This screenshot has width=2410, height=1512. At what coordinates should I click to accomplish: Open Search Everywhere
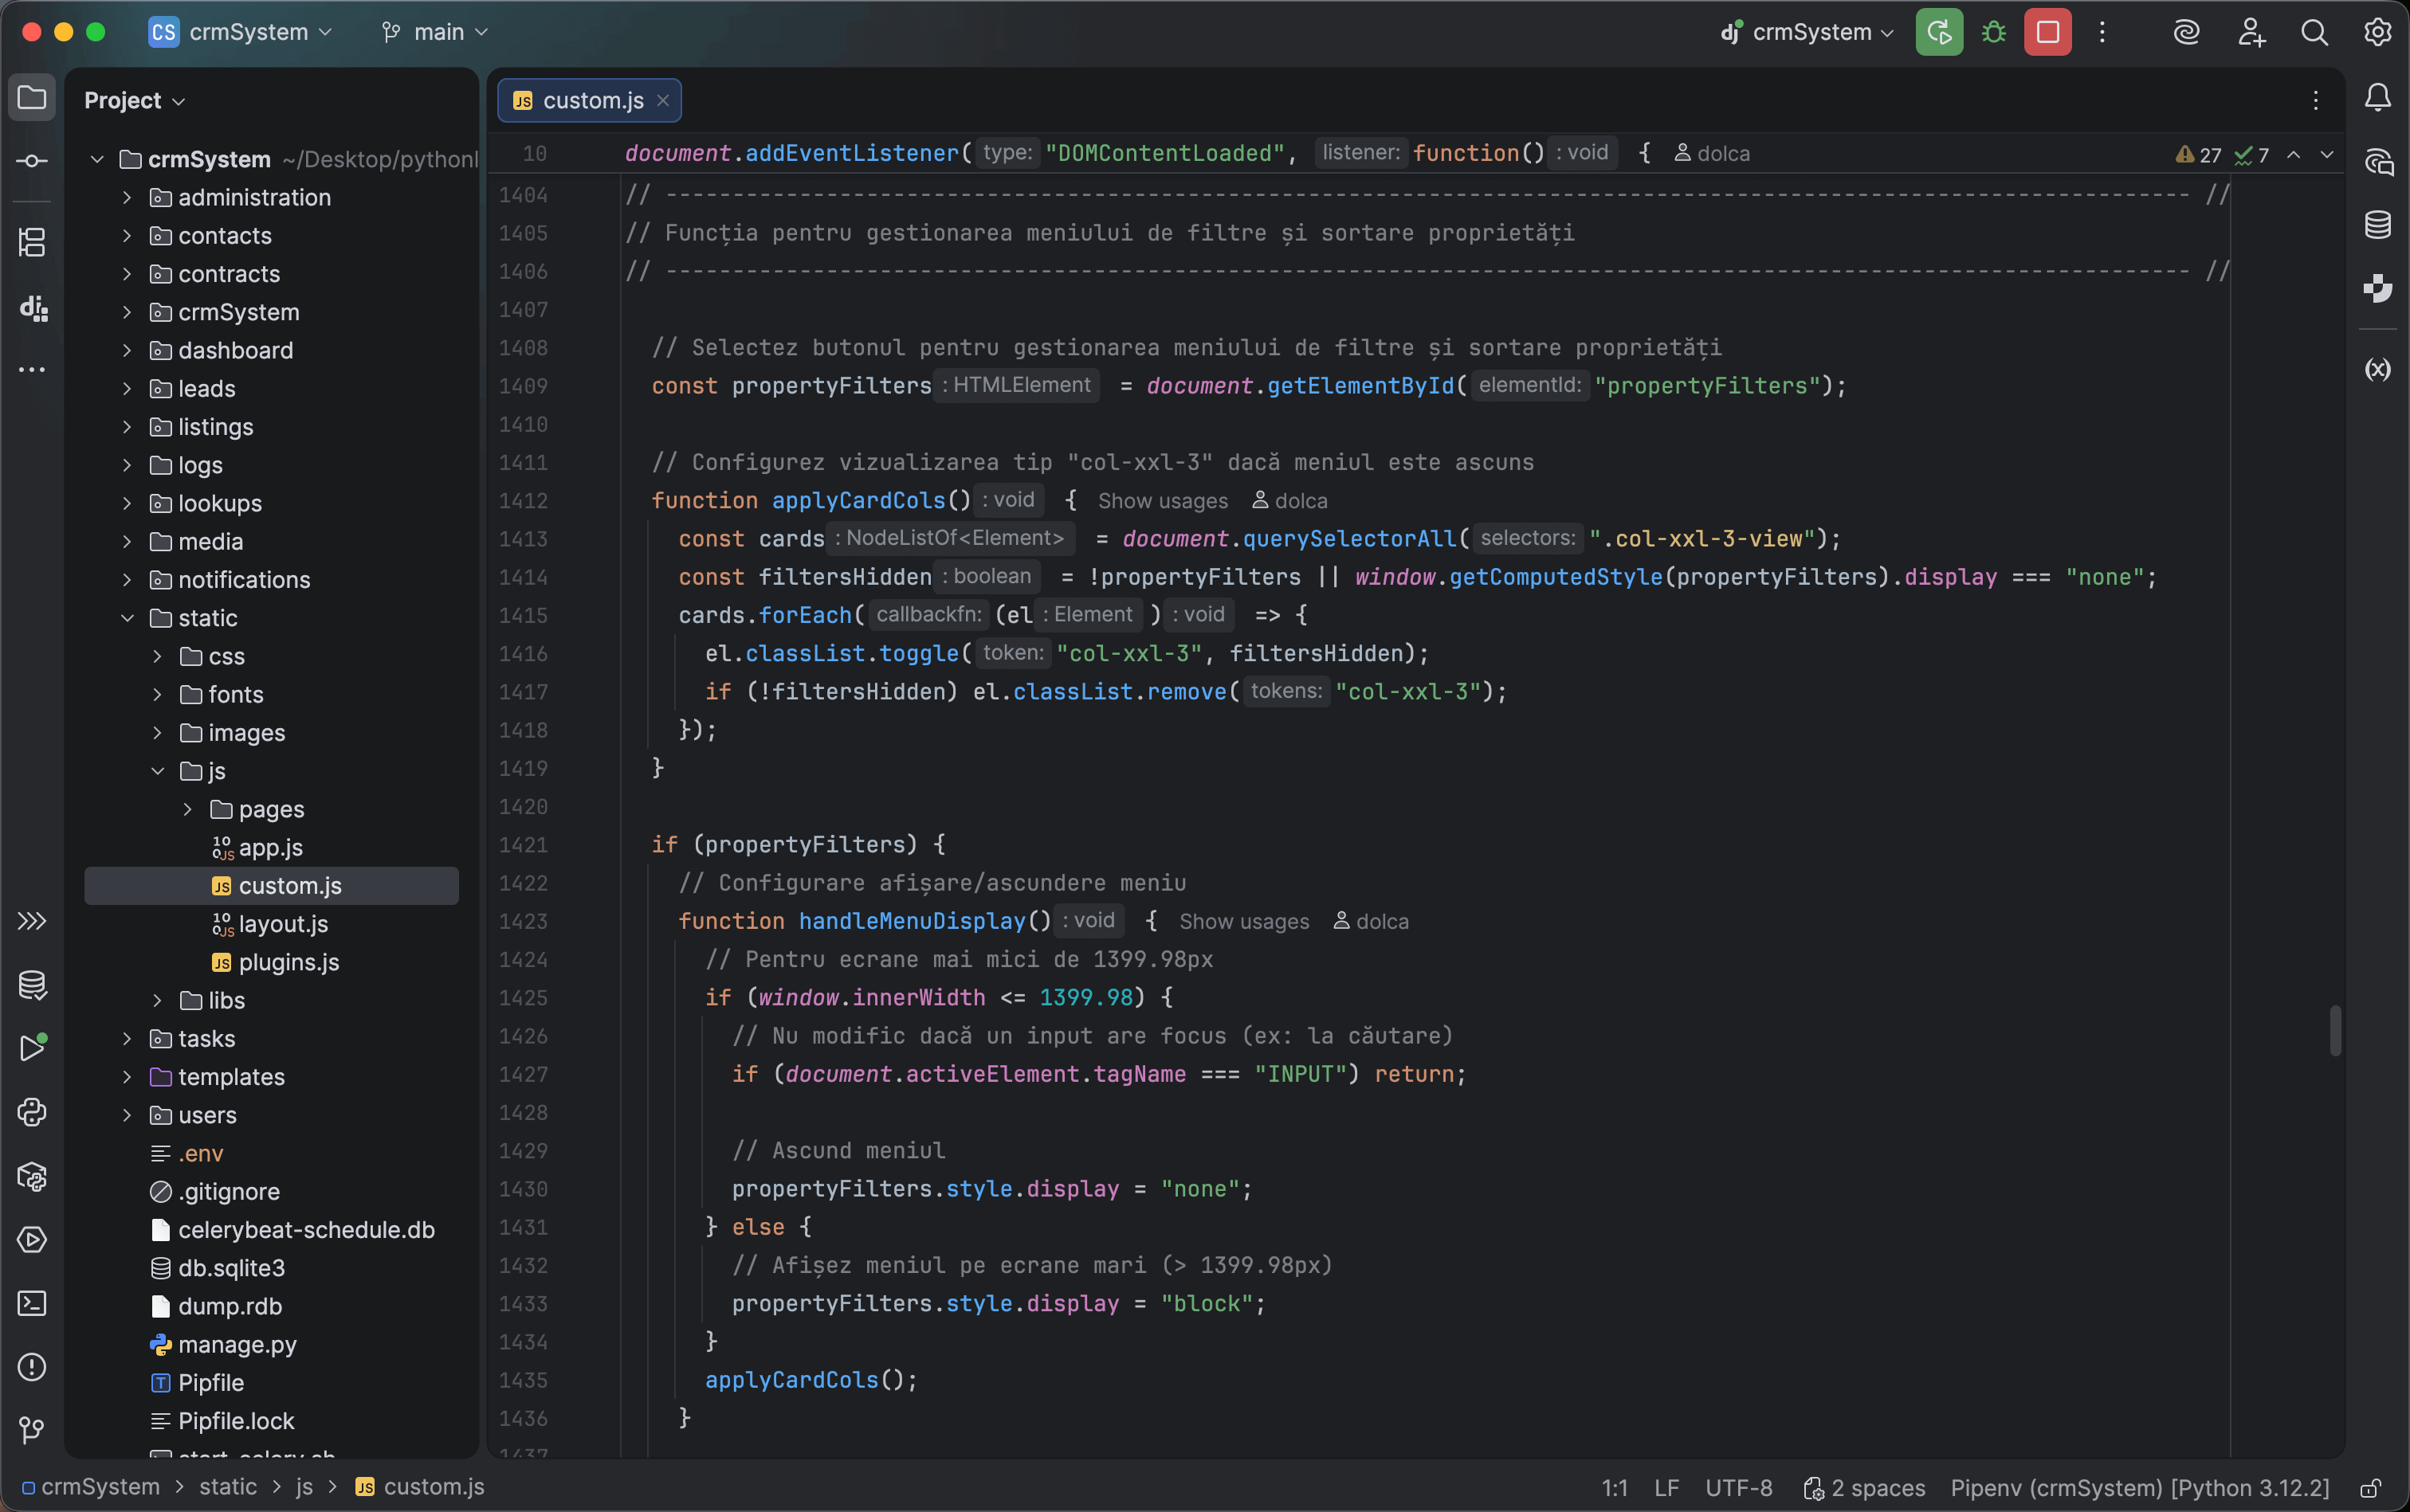[2314, 31]
